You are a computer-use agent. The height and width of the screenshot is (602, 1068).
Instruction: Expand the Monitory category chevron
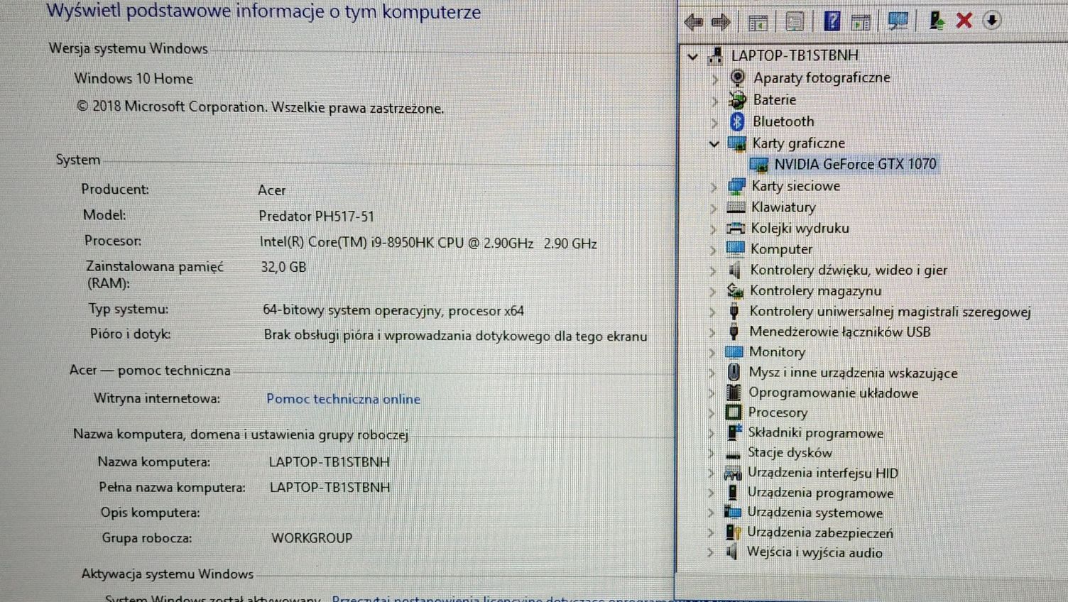click(x=712, y=352)
